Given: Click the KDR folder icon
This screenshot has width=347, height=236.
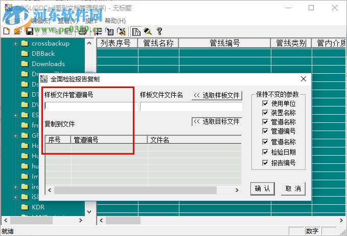Looking at the screenshot, I should pyautogui.click(x=25, y=207).
